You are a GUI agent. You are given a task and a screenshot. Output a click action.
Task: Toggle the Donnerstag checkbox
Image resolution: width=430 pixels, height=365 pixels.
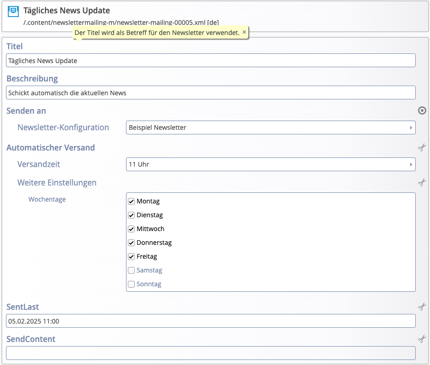click(x=131, y=243)
